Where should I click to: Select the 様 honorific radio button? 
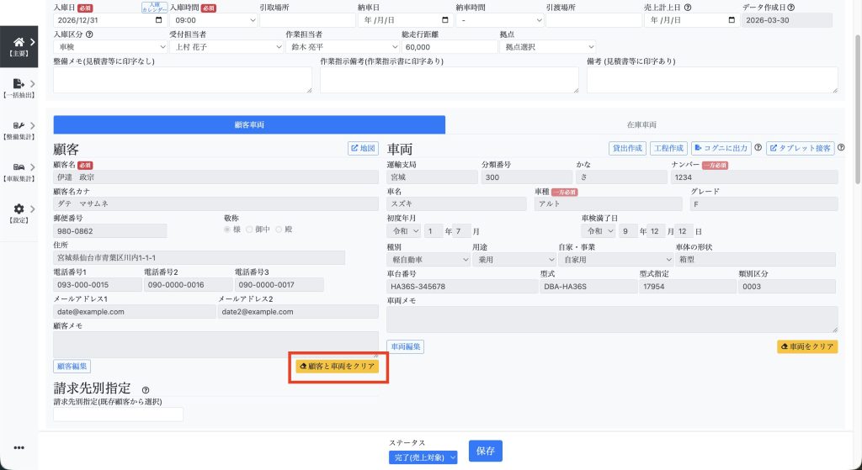[x=227, y=230]
